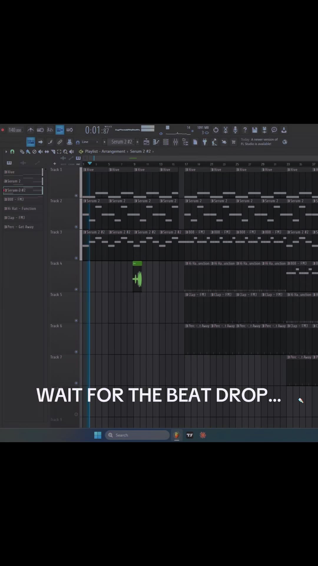Select the Zoom magnifier tool in Playlist

[65, 152]
